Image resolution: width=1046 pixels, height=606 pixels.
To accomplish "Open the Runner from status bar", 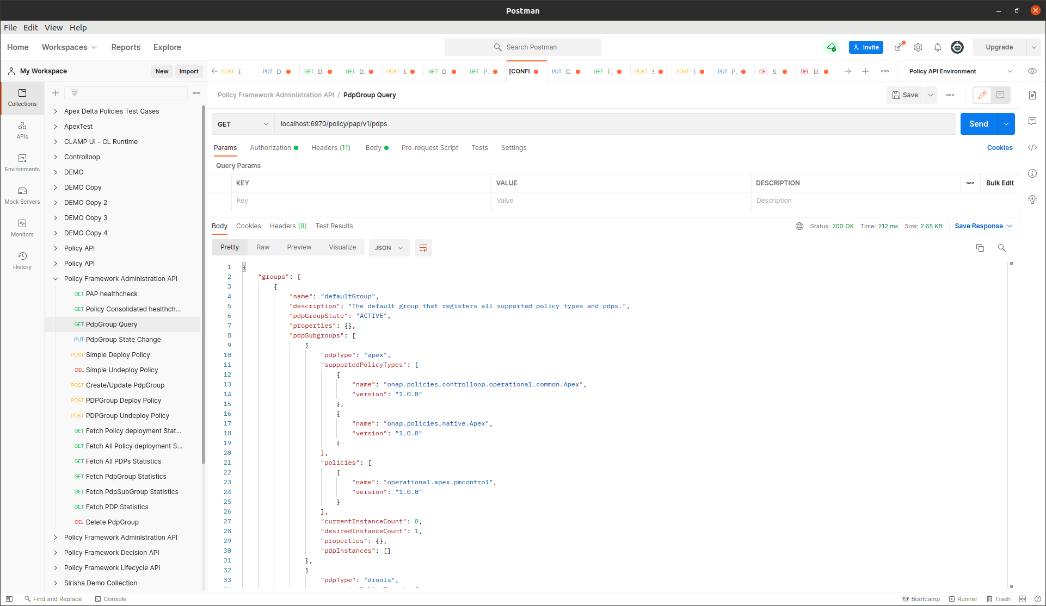I will tap(963, 599).
